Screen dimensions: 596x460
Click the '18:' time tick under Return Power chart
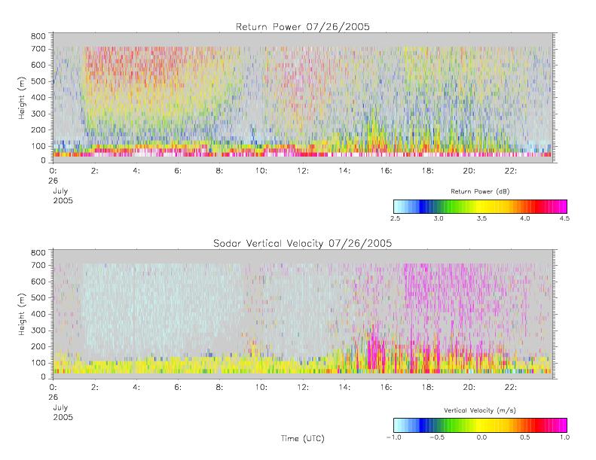point(428,171)
